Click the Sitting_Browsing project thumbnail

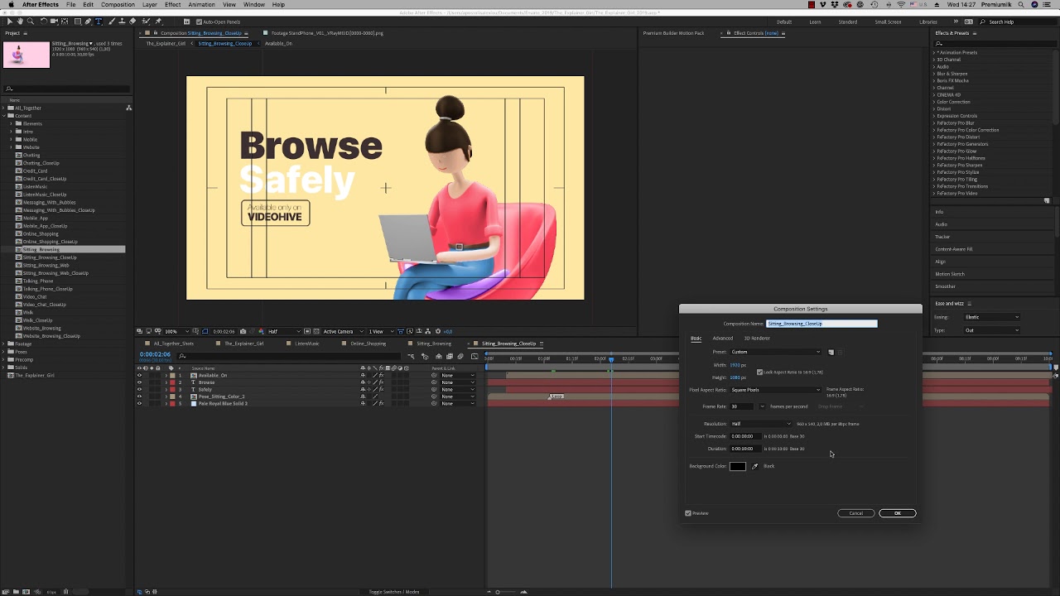pos(26,55)
